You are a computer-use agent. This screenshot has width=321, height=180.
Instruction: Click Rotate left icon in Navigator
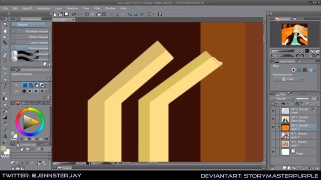[297, 55]
